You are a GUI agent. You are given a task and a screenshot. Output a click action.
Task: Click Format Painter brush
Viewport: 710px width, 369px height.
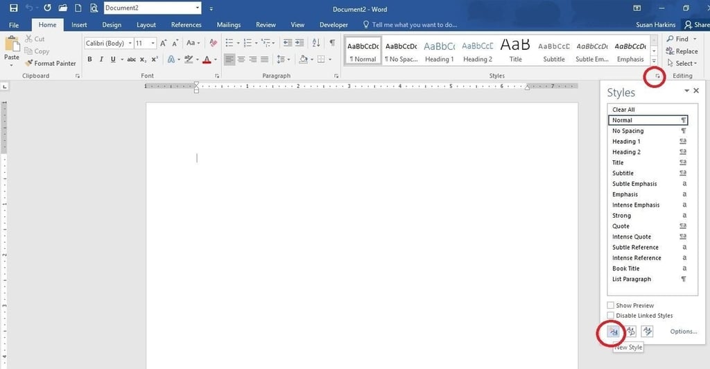[x=29, y=63]
